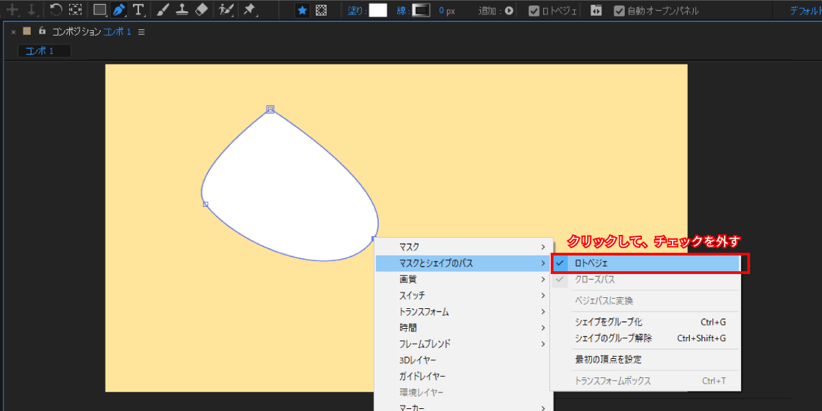The height and width of the screenshot is (411, 822).
Task: Open the マーカー submenu
Action: click(x=463, y=408)
